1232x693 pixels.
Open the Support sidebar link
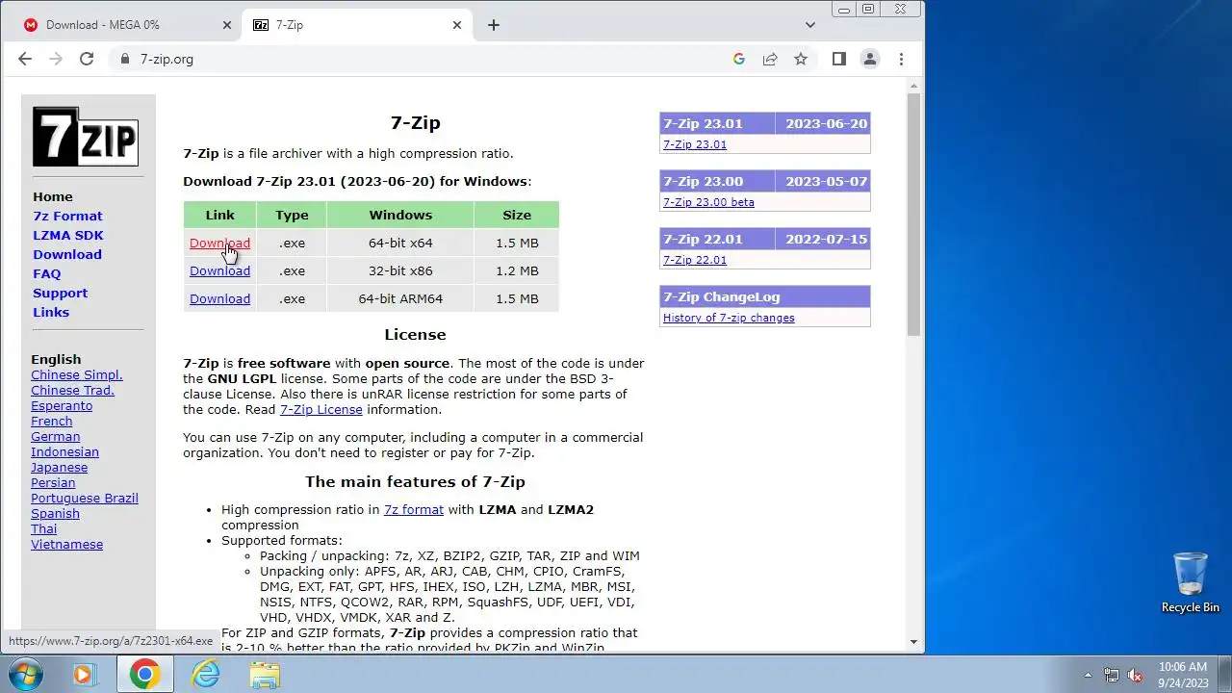[60, 293]
